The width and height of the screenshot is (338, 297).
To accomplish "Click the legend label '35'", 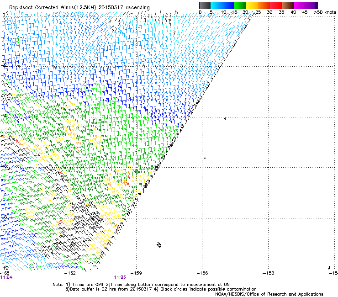I will 281,12.
